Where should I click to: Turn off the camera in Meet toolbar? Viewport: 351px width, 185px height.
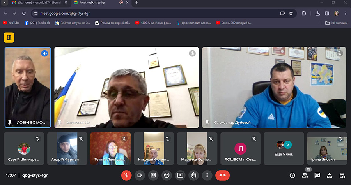click(140, 175)
